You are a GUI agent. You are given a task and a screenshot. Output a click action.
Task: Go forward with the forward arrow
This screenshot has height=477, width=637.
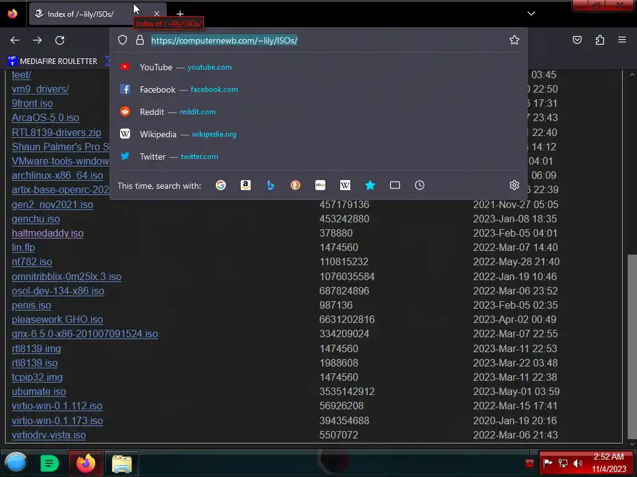click(x=37, y=40)
